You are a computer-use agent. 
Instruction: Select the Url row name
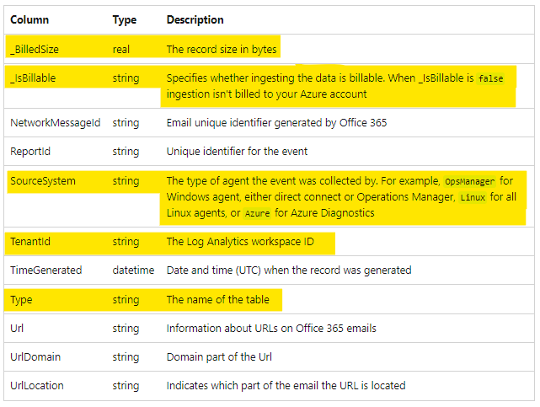click(x=17, y=328)
